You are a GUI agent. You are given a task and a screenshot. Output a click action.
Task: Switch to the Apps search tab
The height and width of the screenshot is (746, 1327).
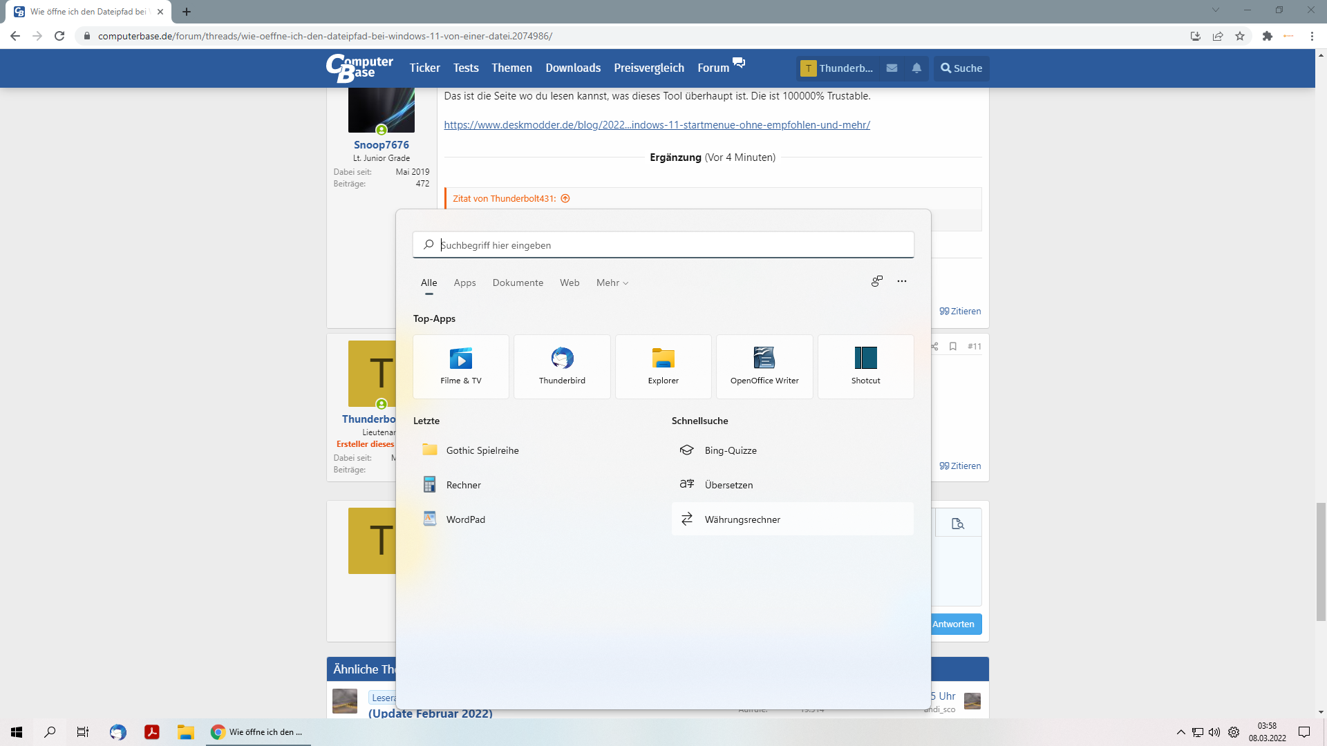464,283
